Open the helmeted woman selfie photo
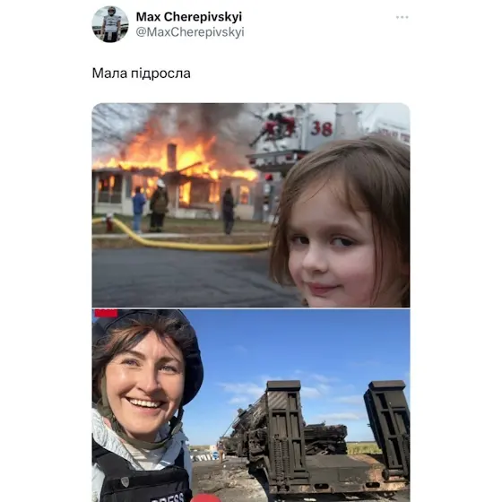Screen dimensions: 502x502 click(x=251, y=405)
